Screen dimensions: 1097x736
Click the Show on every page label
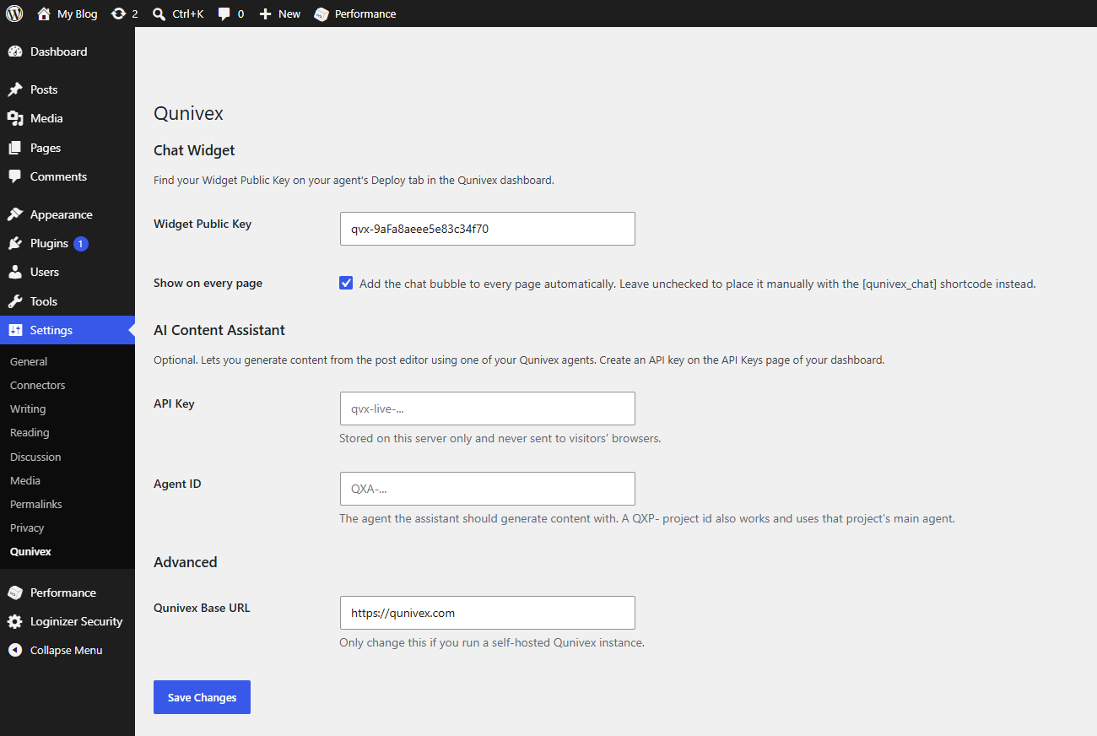[208, 283]
